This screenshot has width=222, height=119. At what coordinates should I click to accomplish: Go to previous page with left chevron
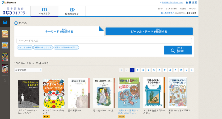pyautogui.click(x=127, y=70)
